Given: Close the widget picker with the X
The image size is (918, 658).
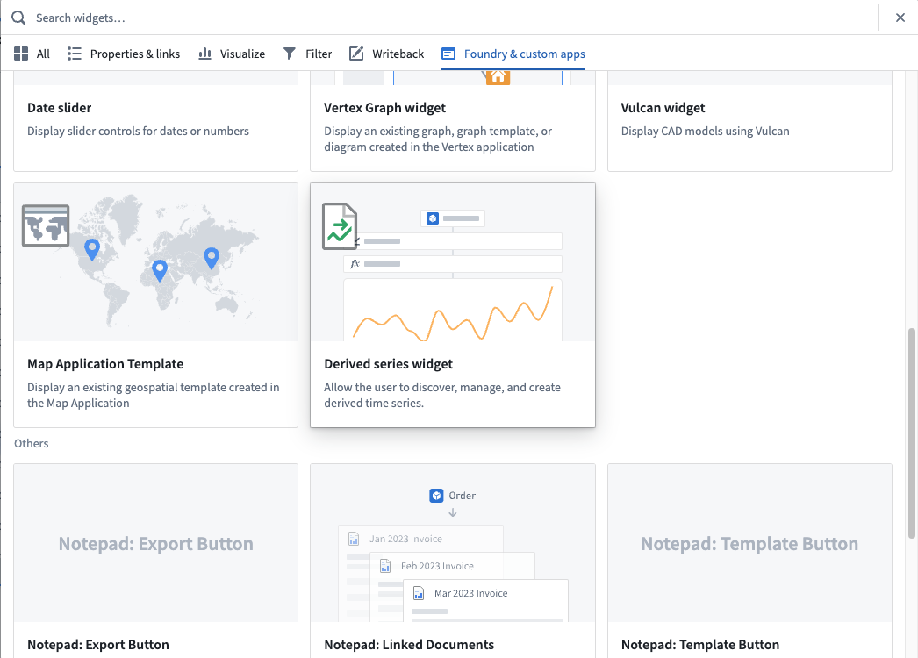Looking at the screenshot, I should [900, 18].
